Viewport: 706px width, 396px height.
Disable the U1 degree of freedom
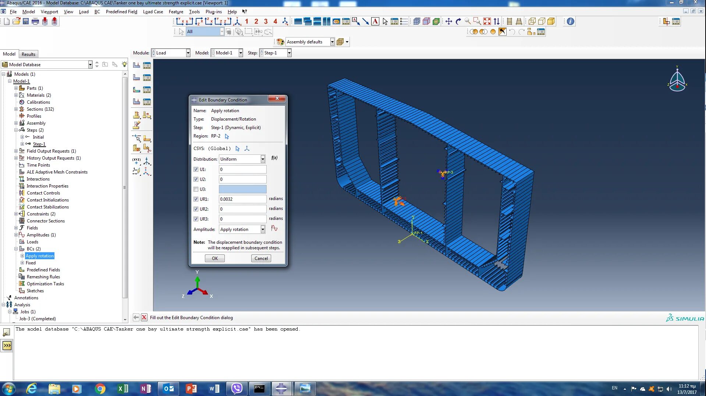coord(196,169)
